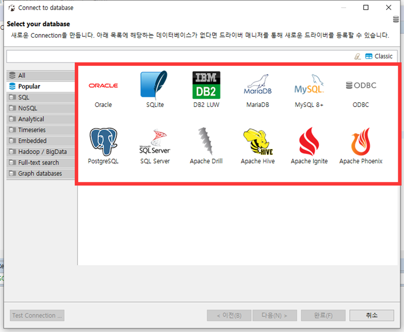Click the 취소 cancel button
Screen dimensions: 404x332
coord(372,315)
